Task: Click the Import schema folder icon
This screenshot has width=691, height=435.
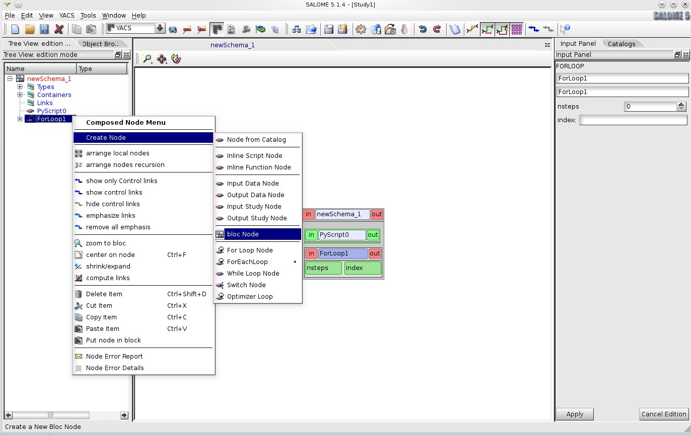Action: [x=311, y=29]
